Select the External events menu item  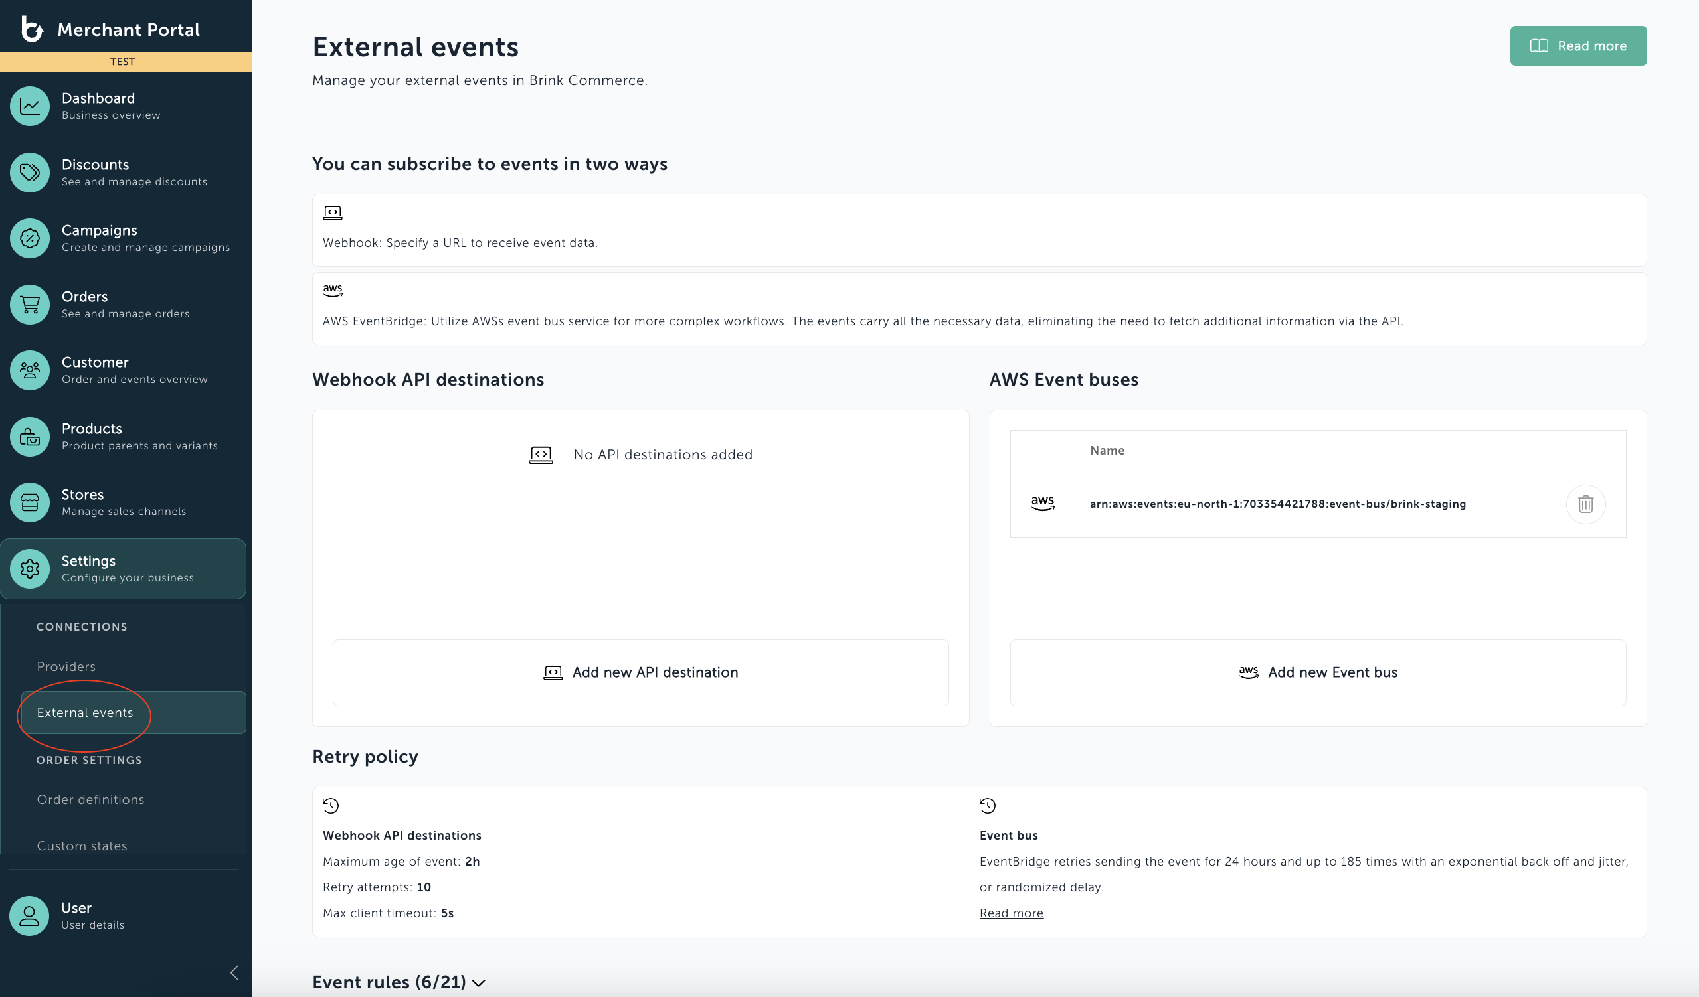click(x=85, y=713)
